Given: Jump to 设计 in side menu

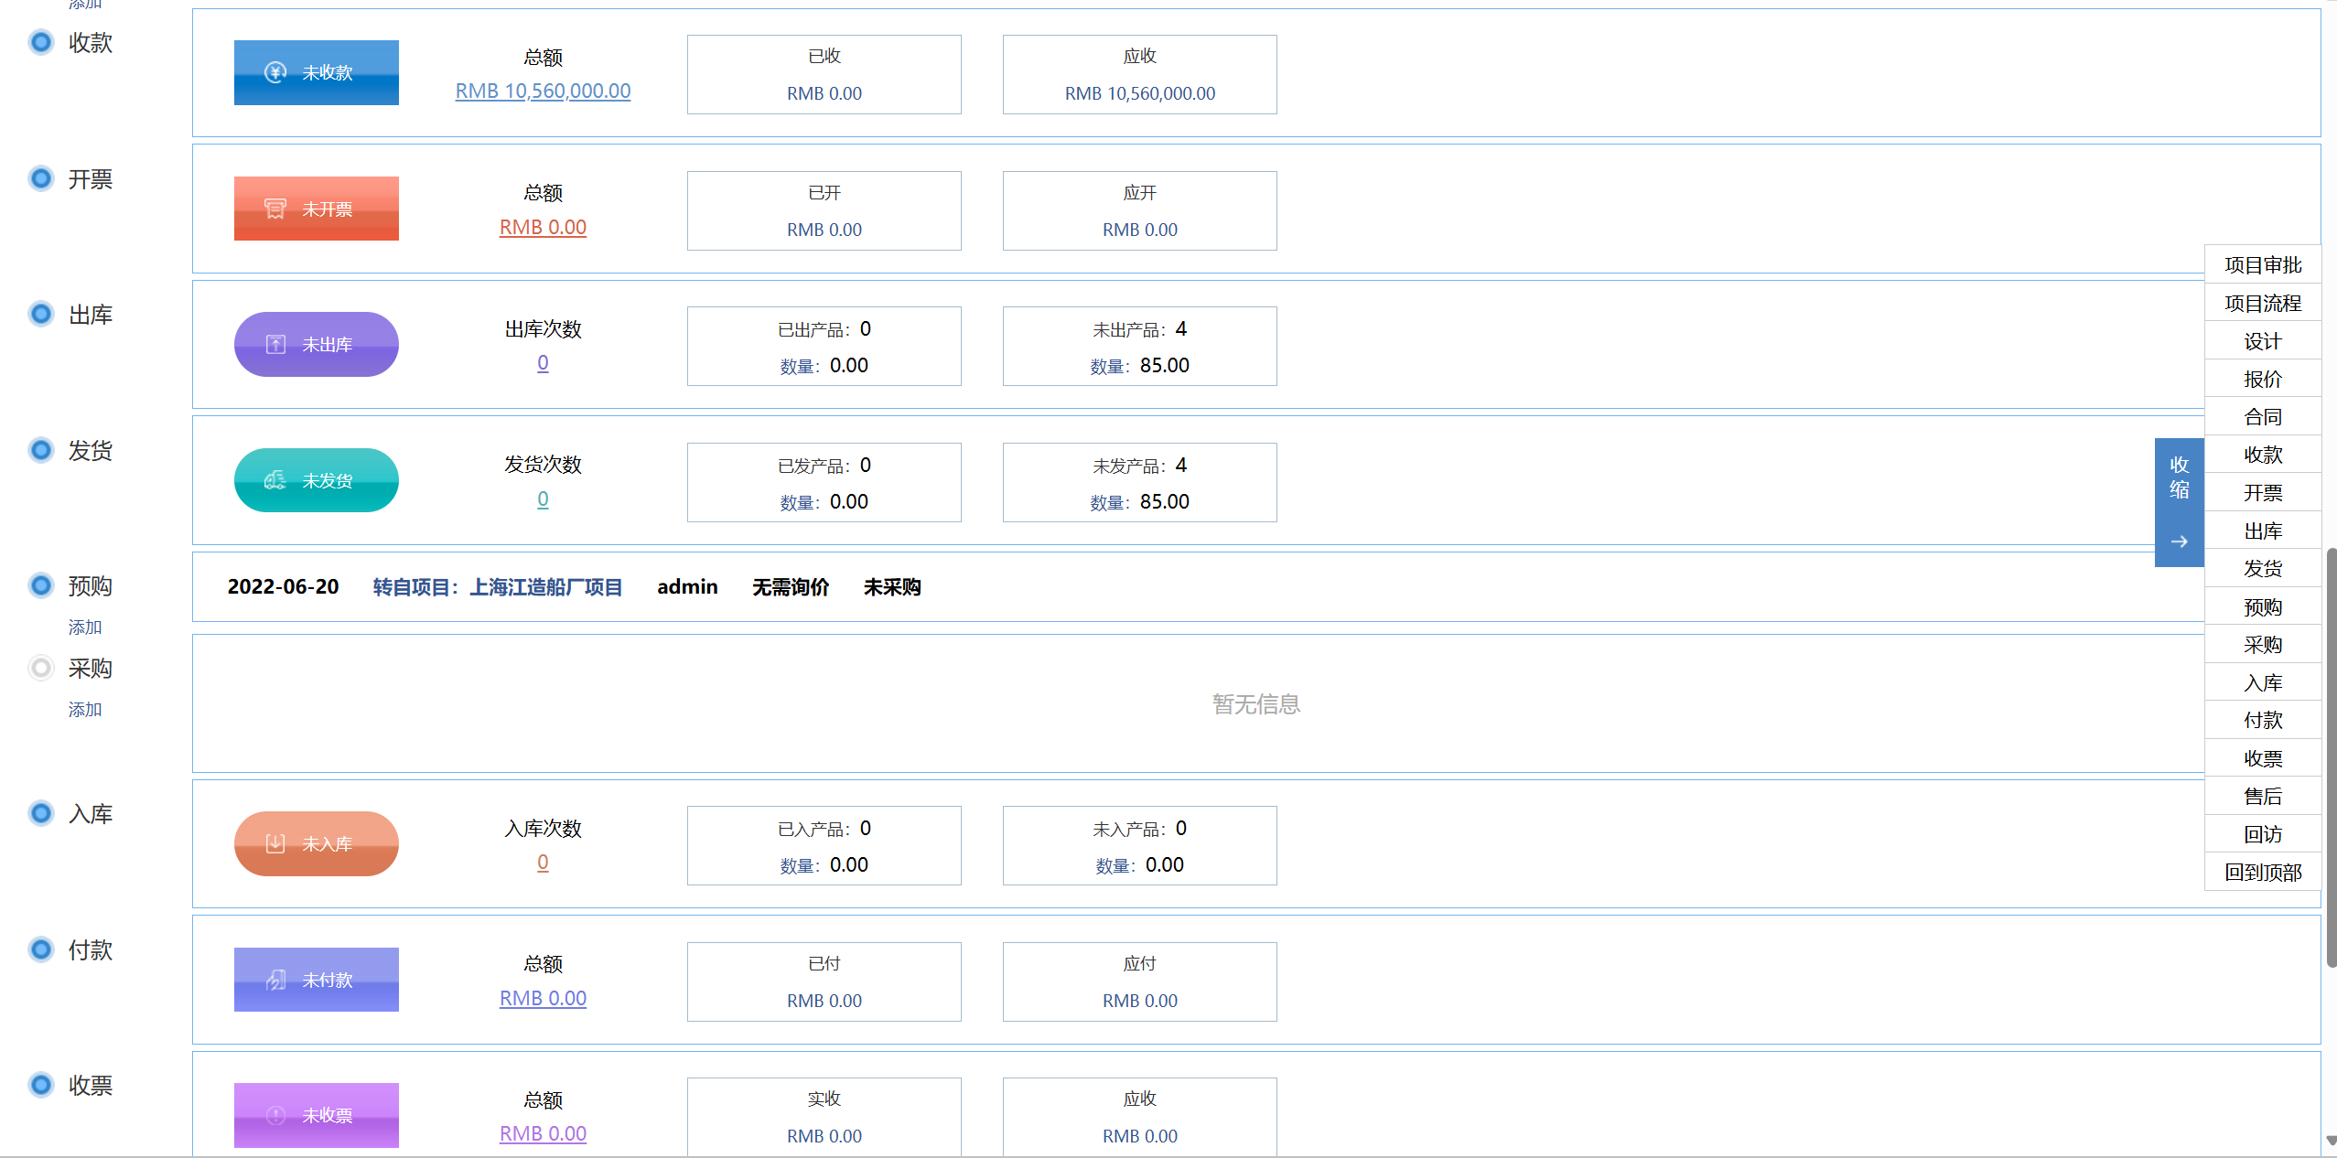Looking at the screenshot, I should 2263,341.
